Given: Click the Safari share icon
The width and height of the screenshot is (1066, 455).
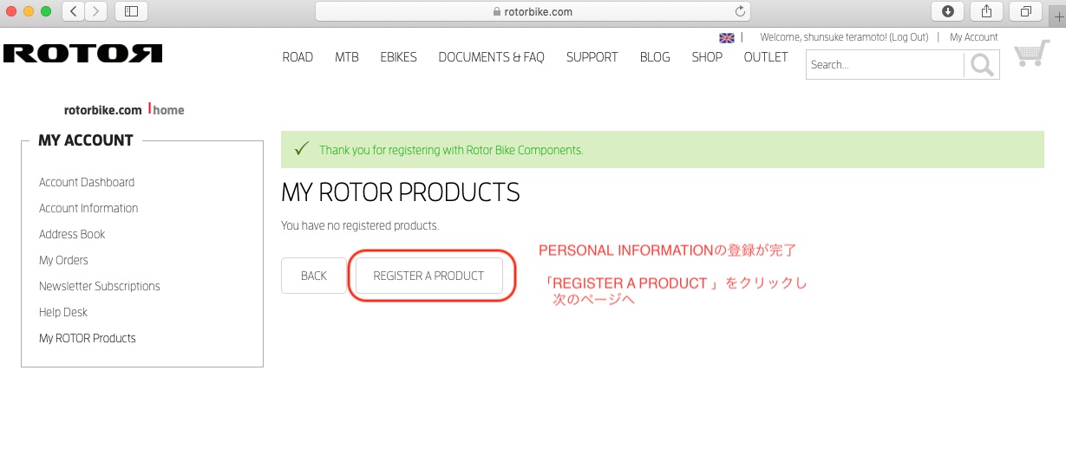Looking at the screenshot, I should click(986, 11).
